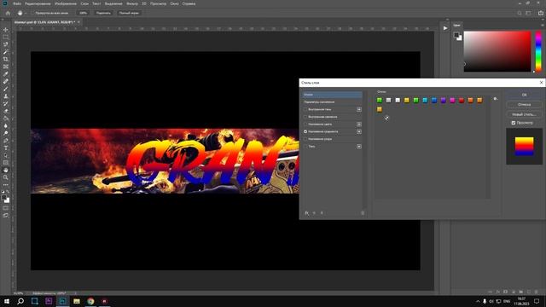Screen dimensions: 546x307
Task: Select the Path Selection tool
Action: [6, 155]
